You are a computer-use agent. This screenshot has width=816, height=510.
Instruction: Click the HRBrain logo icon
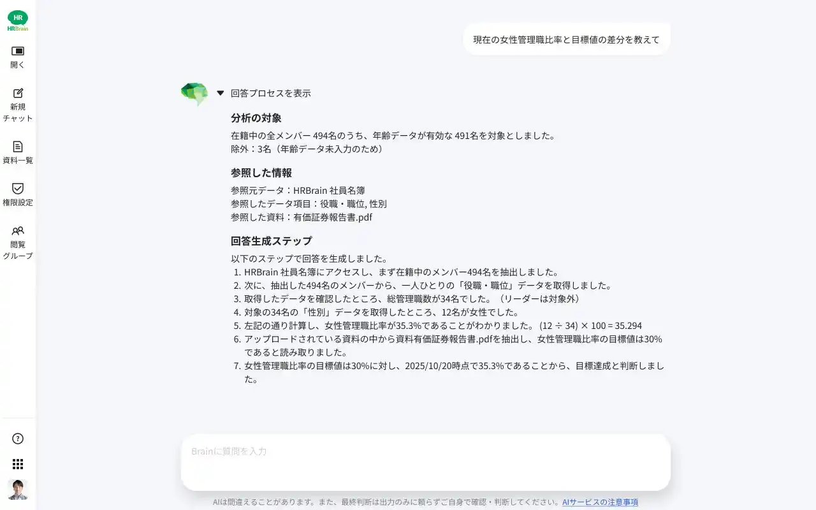[18, 20]
